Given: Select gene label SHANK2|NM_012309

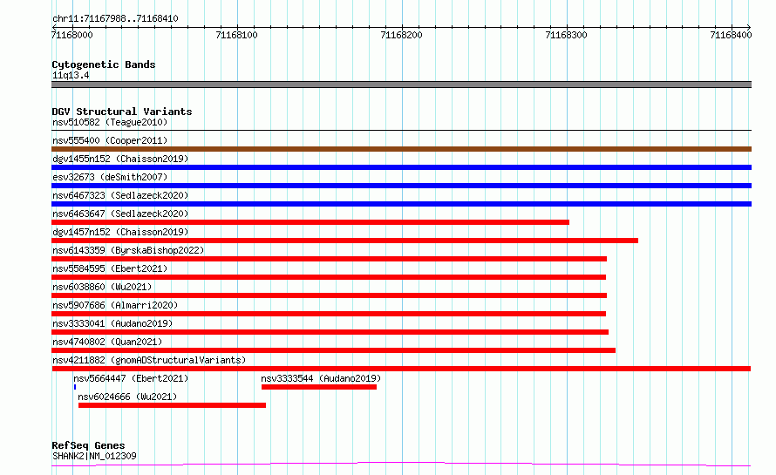Looking at the screenshot, I should click(94, 456).
